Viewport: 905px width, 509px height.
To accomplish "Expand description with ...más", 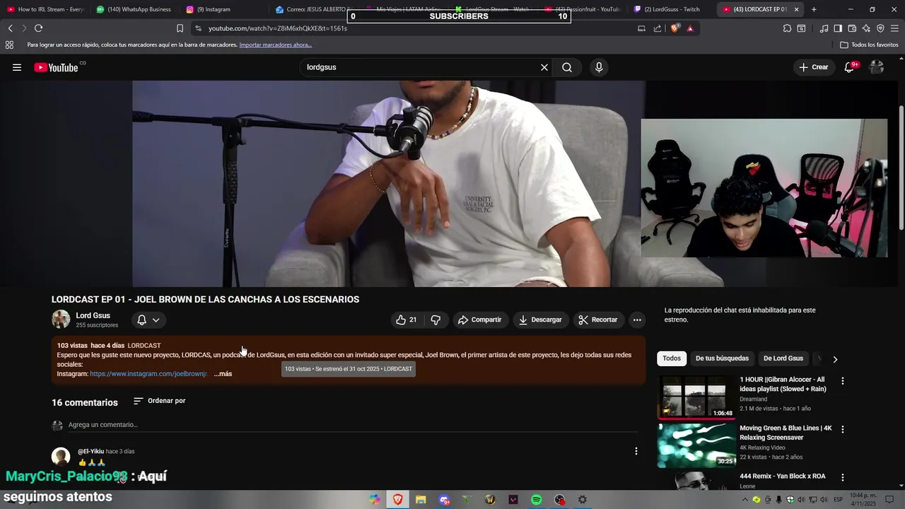I will pos(223,374).
